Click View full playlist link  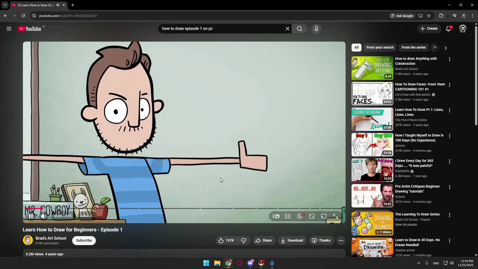coord(406,225)
